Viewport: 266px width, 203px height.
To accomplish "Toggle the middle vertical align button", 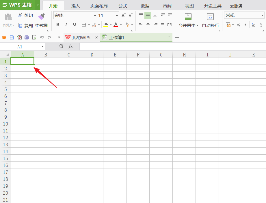I will (148, 15).
